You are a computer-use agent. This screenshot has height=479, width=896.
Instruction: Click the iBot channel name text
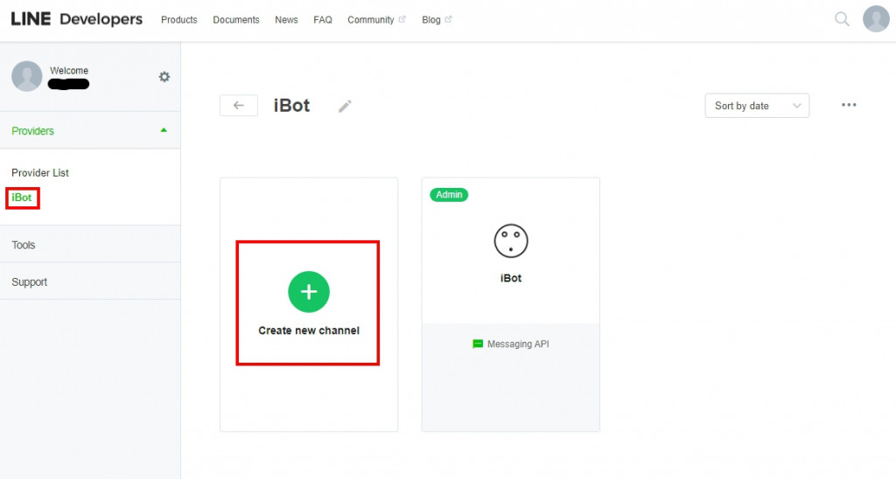[x=511, y=278]
